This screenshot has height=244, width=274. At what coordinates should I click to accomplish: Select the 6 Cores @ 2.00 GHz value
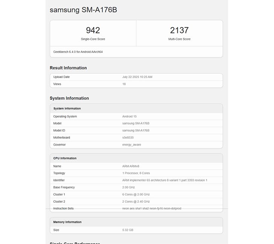point(136,194)
